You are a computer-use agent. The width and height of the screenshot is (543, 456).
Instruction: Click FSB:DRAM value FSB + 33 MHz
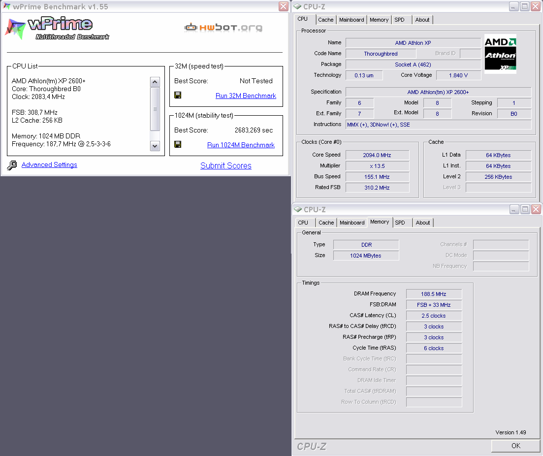[434, 305]
